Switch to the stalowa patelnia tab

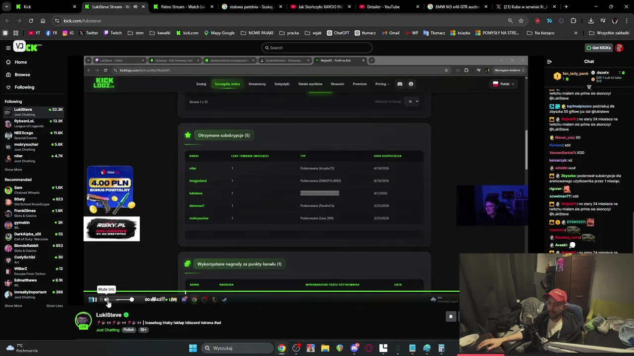(x=251, y=7)
